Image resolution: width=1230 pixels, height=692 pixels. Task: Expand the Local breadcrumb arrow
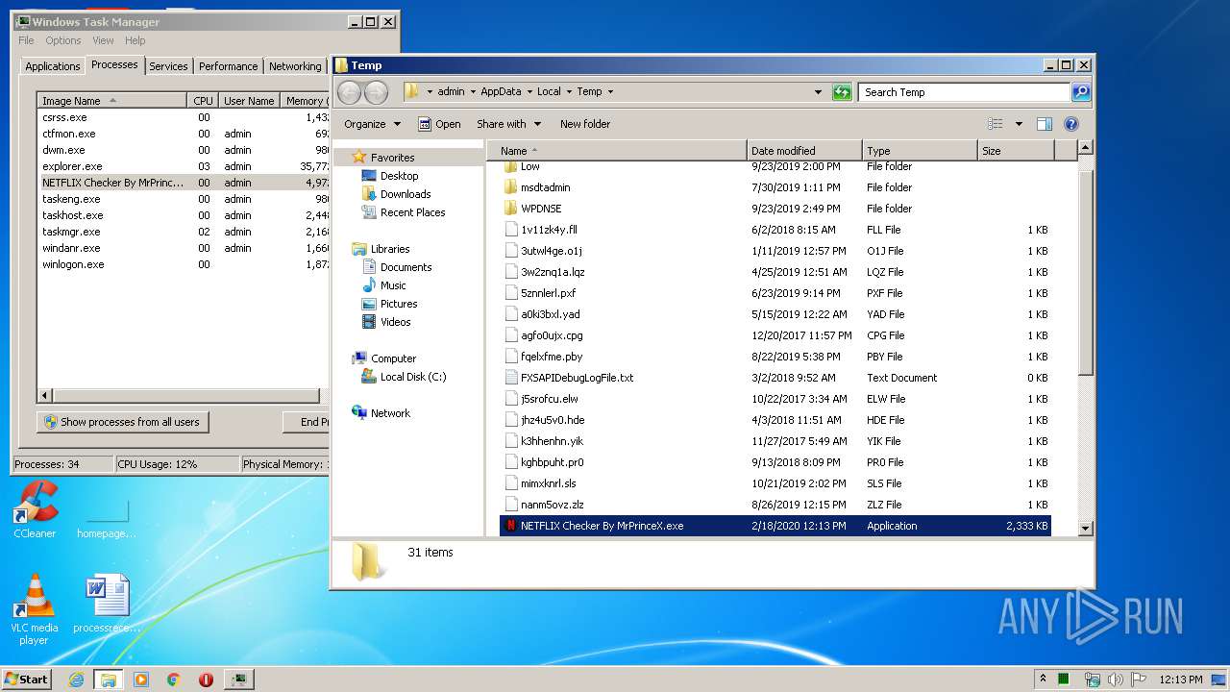coord(569,92)
